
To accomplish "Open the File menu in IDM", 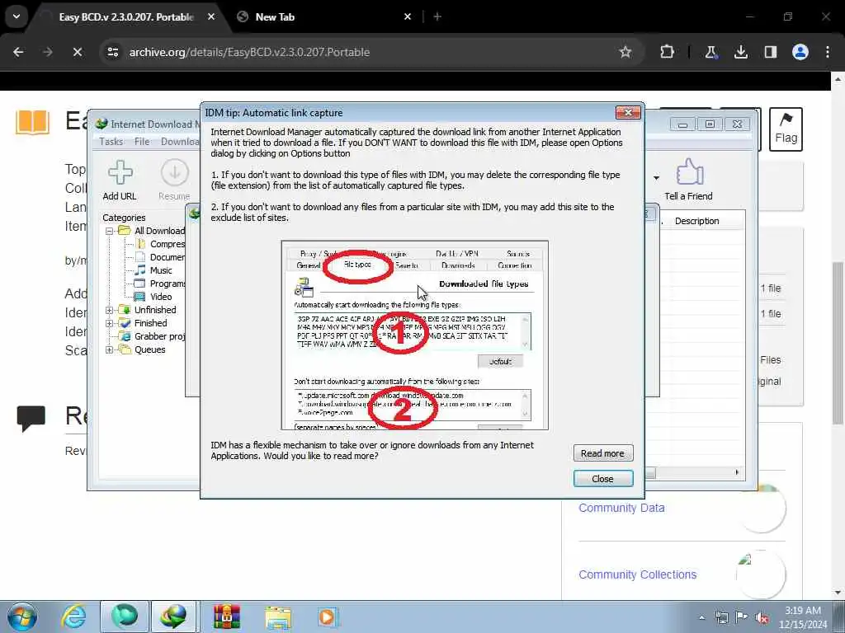I will click(x=142, y=142).
